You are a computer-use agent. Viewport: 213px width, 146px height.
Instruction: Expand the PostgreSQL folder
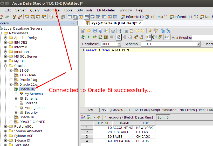(x=5, y=127)
